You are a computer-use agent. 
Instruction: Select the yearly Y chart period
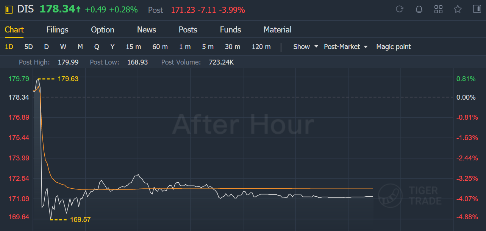(x=113, y=47)
